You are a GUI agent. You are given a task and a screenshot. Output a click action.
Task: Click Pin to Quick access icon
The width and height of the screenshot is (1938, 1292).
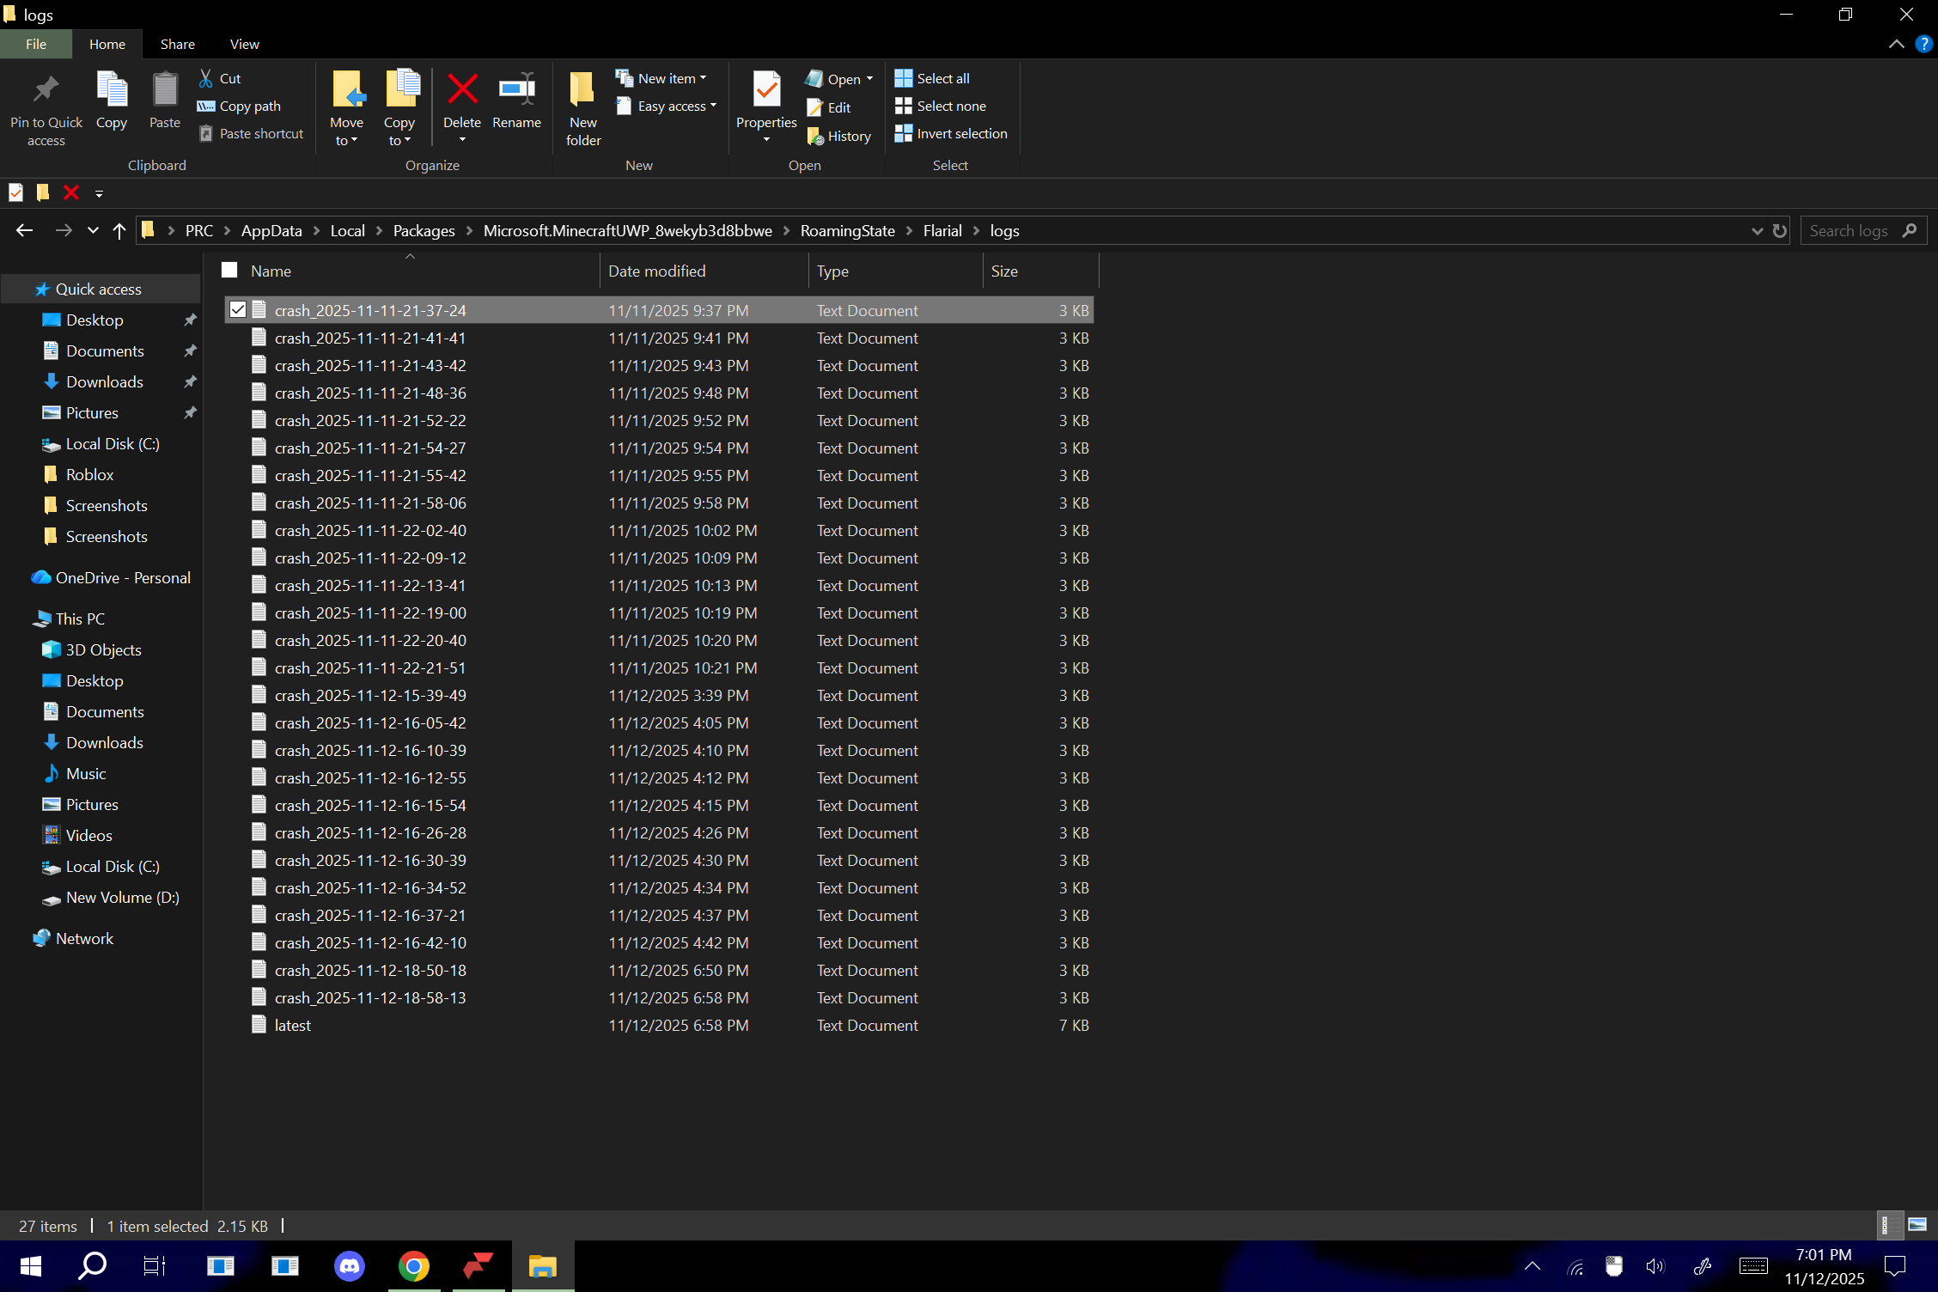(x=46, y=89)
